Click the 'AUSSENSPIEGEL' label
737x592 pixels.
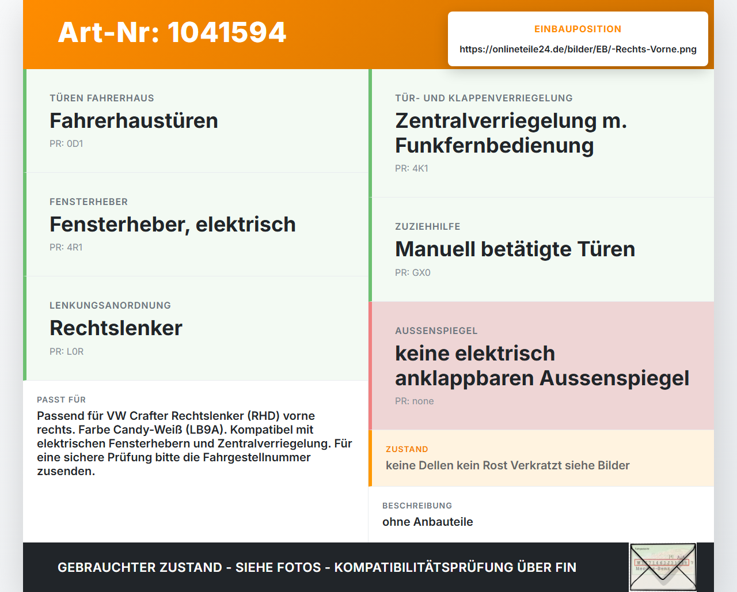click(436, 331)
